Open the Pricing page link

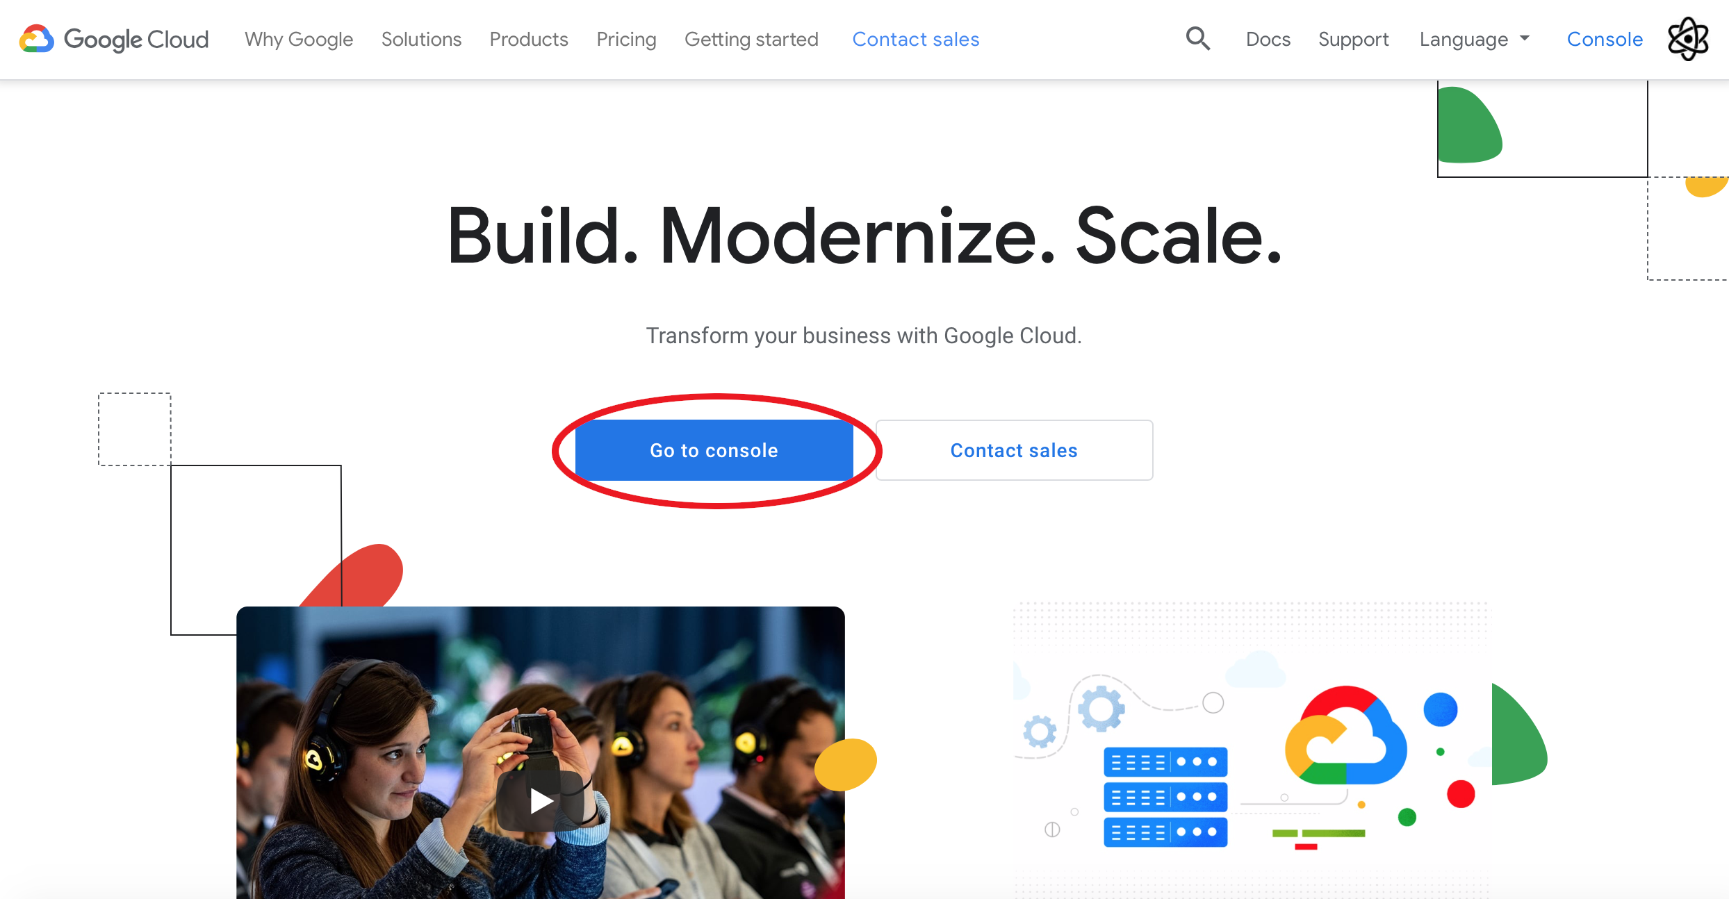point(626,40)
